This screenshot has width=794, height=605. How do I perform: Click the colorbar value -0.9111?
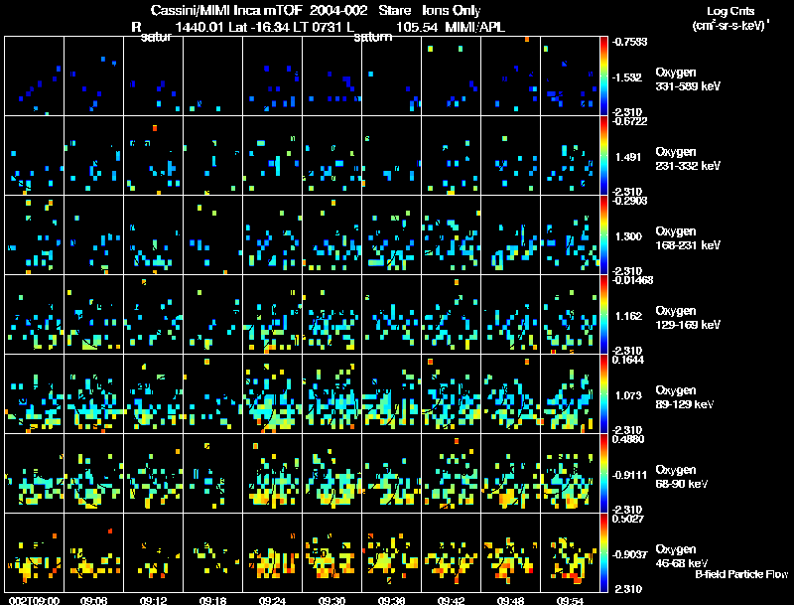click(629, 475)
